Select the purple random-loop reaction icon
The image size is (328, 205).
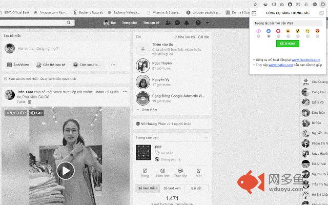(258, 31)
